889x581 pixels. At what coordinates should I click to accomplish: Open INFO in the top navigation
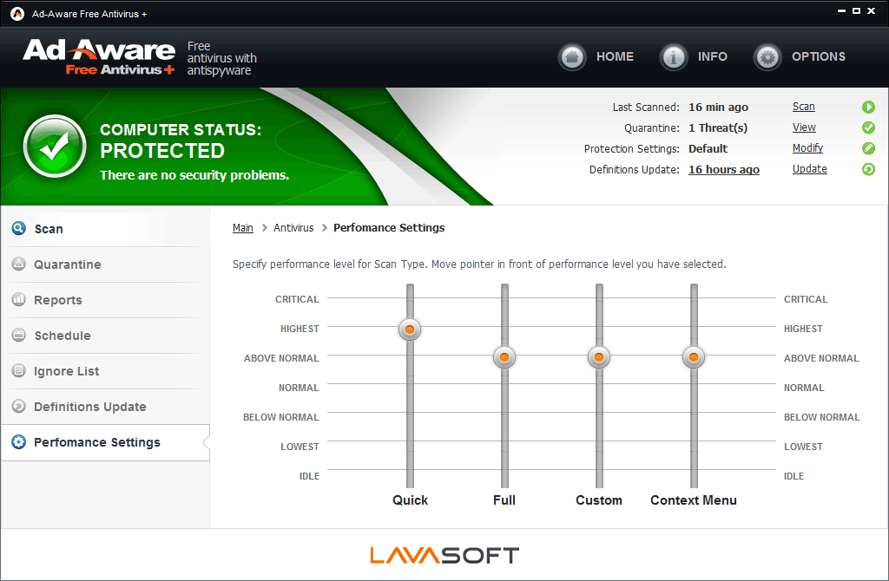pos(712,56)
